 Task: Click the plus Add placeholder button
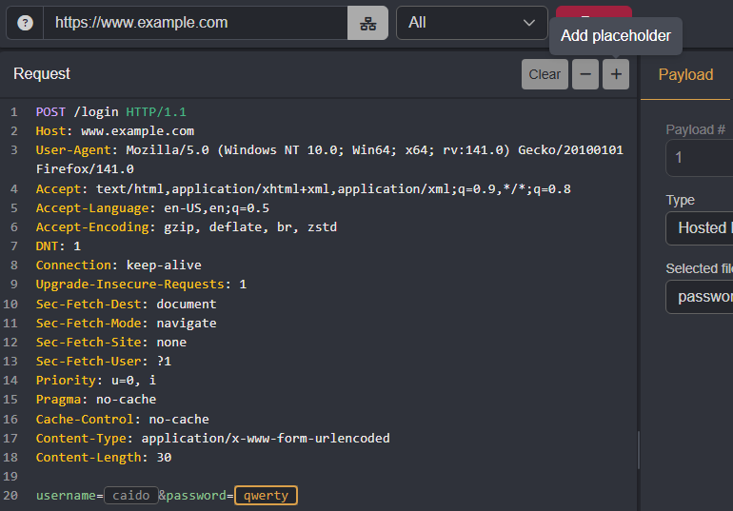tap(616, 74)
